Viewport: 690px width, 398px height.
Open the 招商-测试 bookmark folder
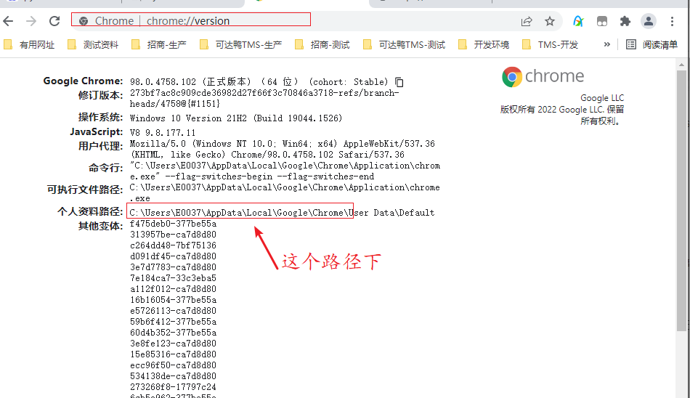tap(322, 44)
